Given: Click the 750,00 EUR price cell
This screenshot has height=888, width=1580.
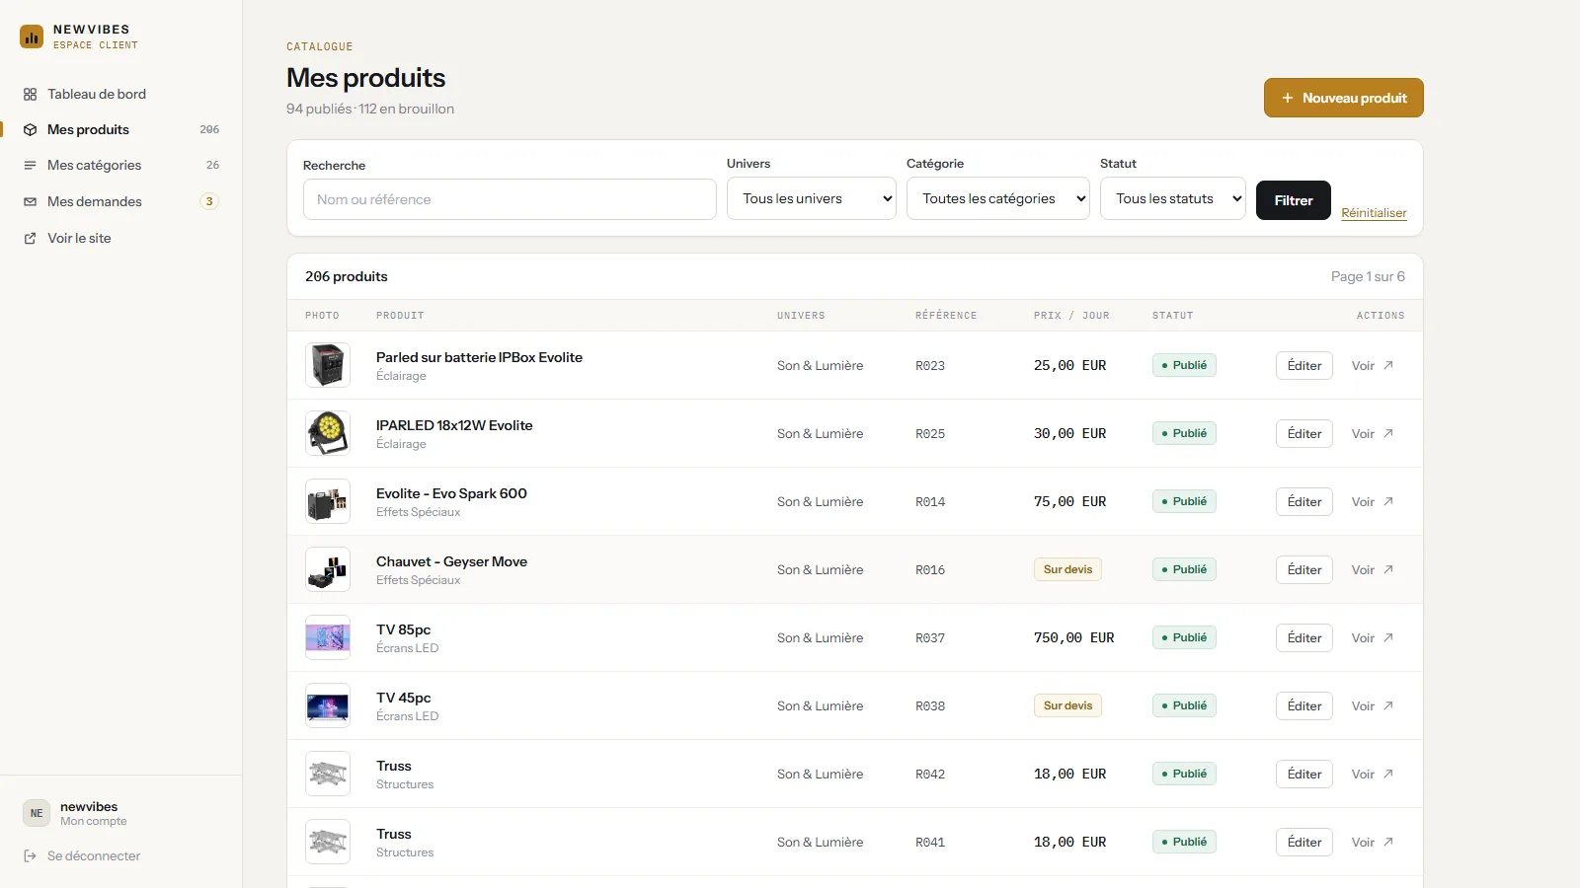Looking at the screenshot, I should point(1074,637).
